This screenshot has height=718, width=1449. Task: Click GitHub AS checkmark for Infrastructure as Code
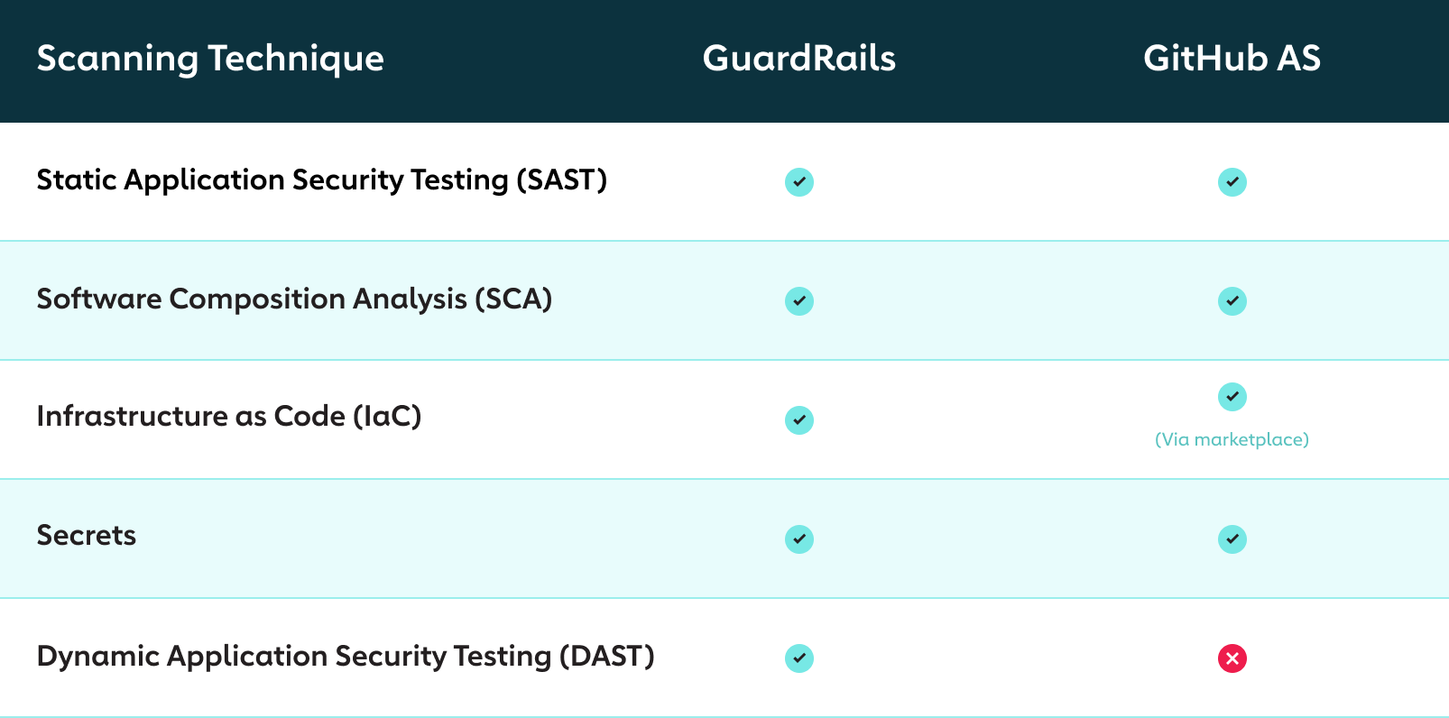click(x=1232, y=397)
